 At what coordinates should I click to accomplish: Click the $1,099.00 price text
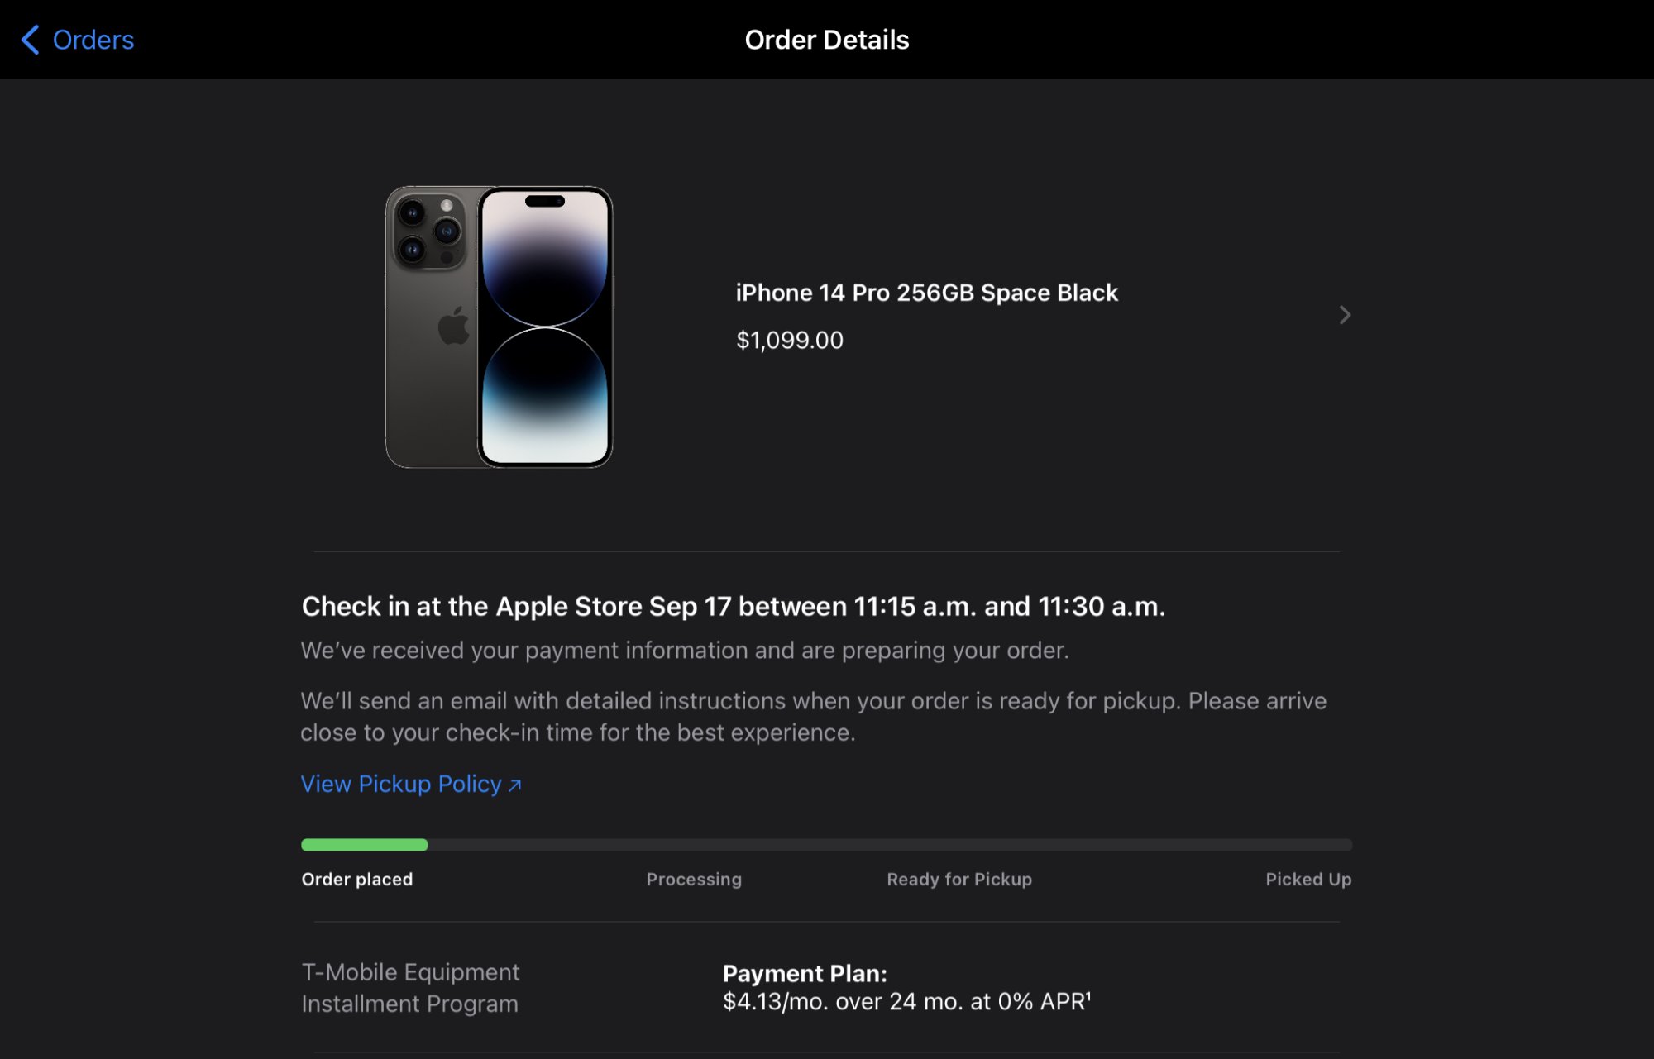[x=790, y=340]
